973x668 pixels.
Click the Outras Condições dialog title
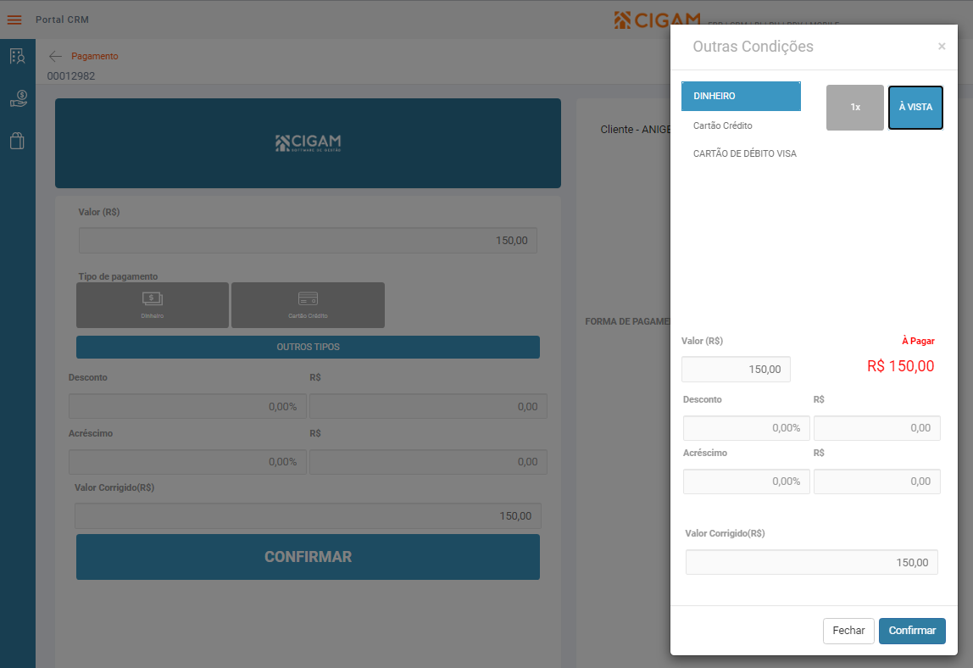pyautogui.click(x=753, y=47)
